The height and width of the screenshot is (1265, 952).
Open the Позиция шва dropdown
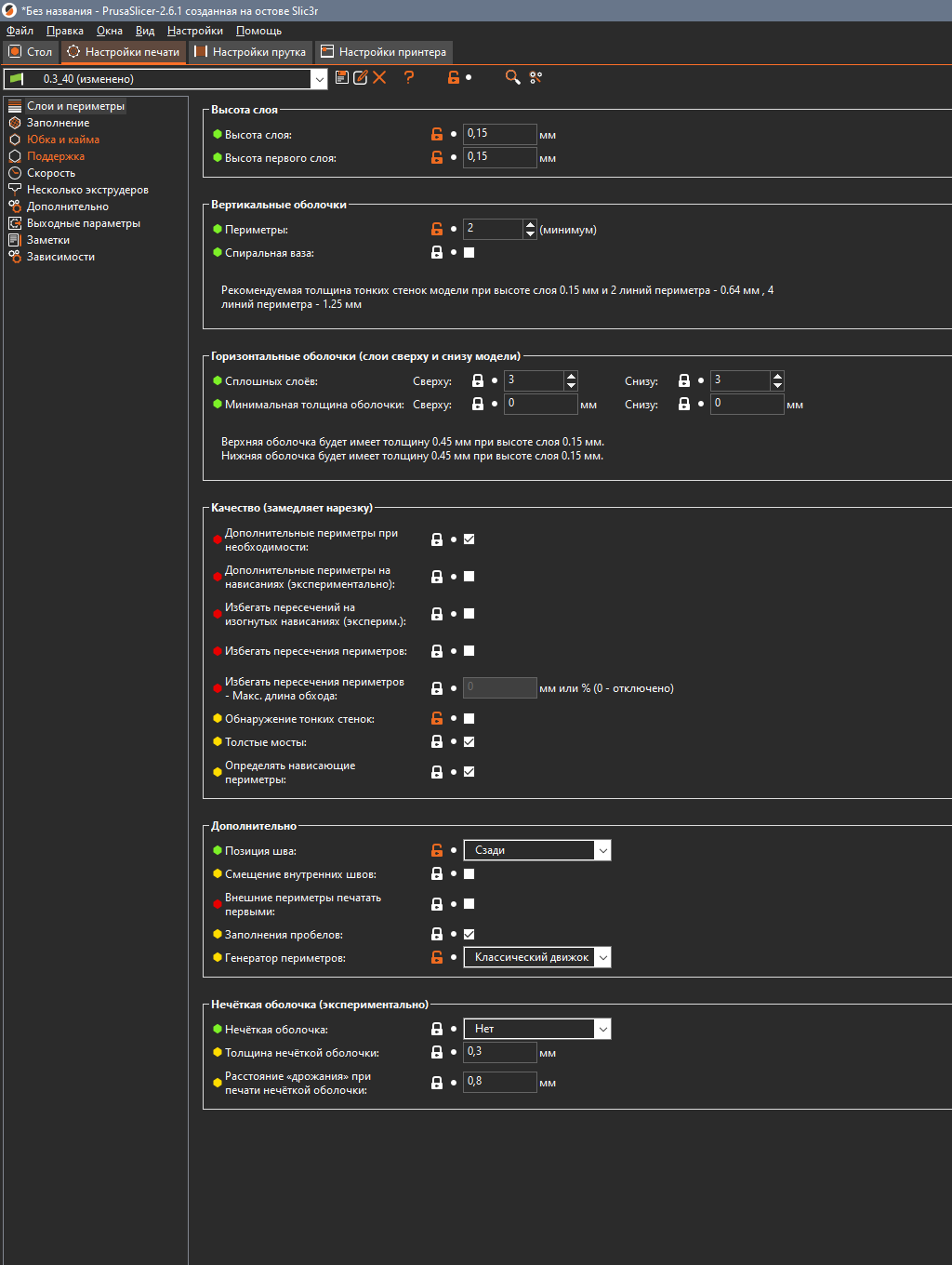pos(537,850)
